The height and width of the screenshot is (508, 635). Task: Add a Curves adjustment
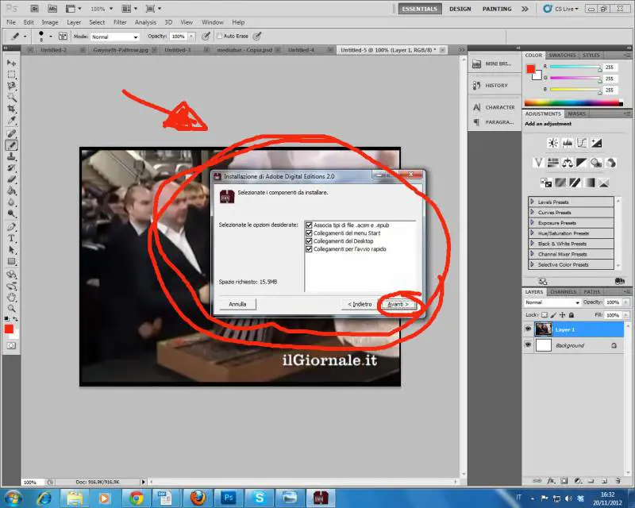[582, 143]
